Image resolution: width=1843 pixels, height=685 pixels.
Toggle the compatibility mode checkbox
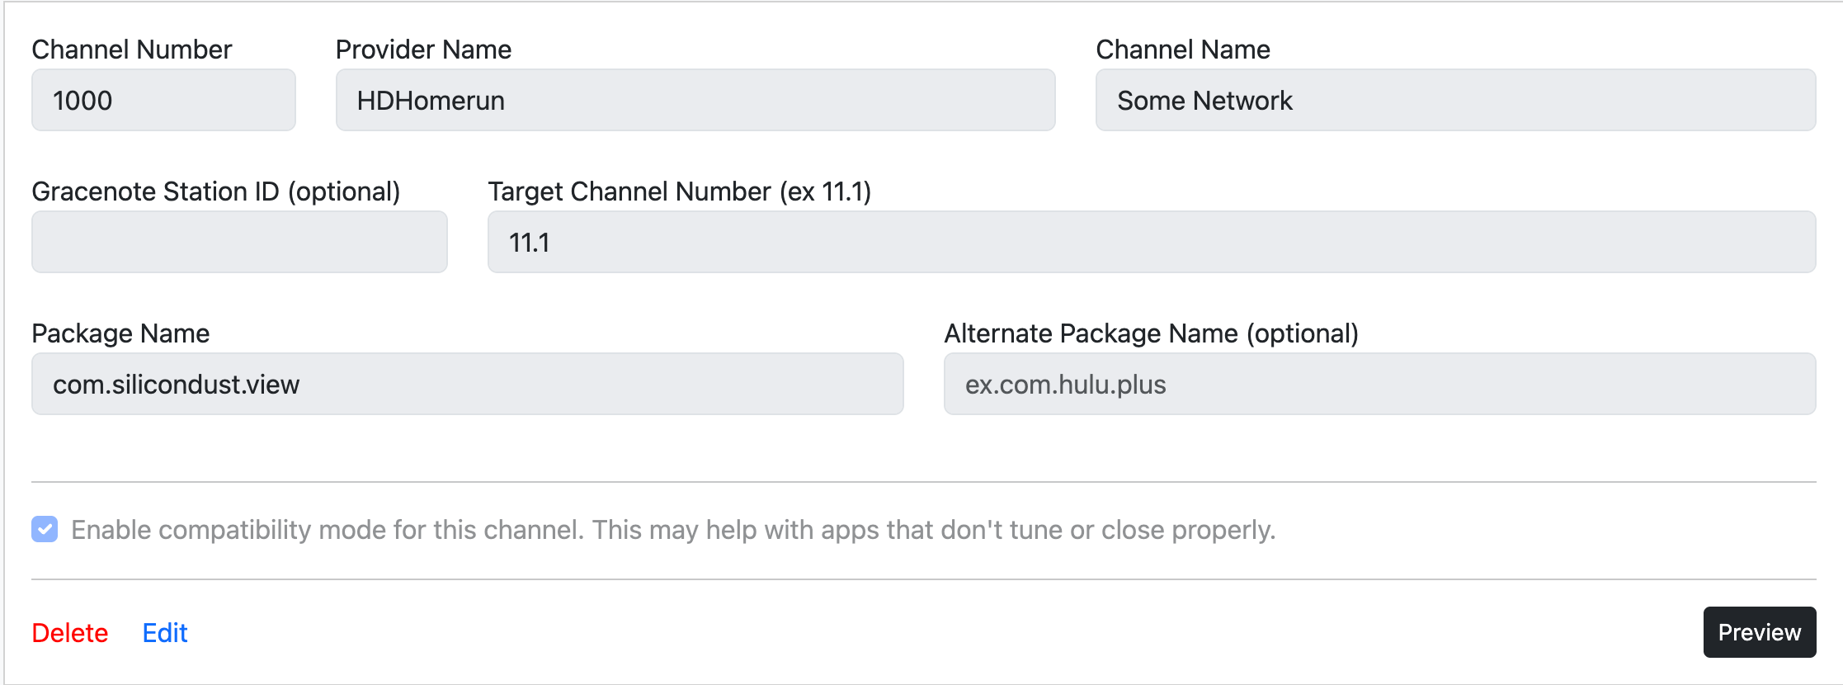tap(45, 529)
